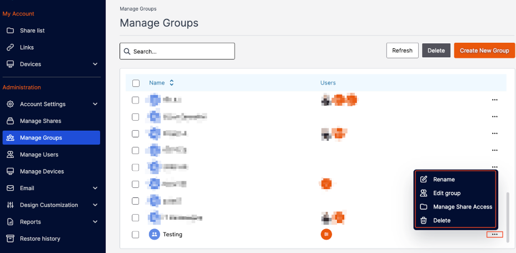Click the group list vertical scrollbar
Image resolution: width=516 pixels, height=253 pixels.
click(x=508, y=217)
